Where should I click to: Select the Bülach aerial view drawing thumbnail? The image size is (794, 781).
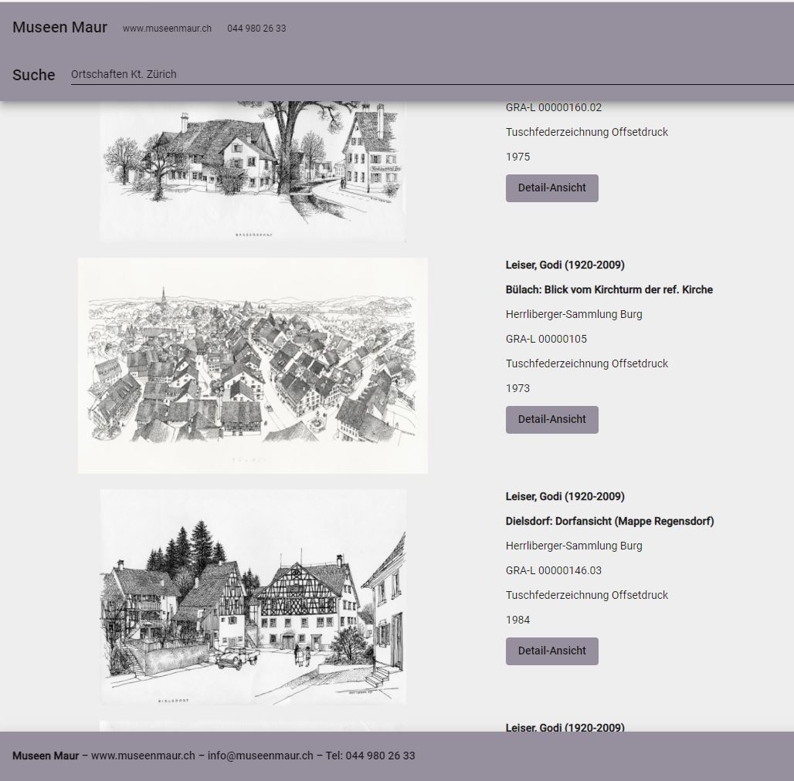[x=253, y=365]
